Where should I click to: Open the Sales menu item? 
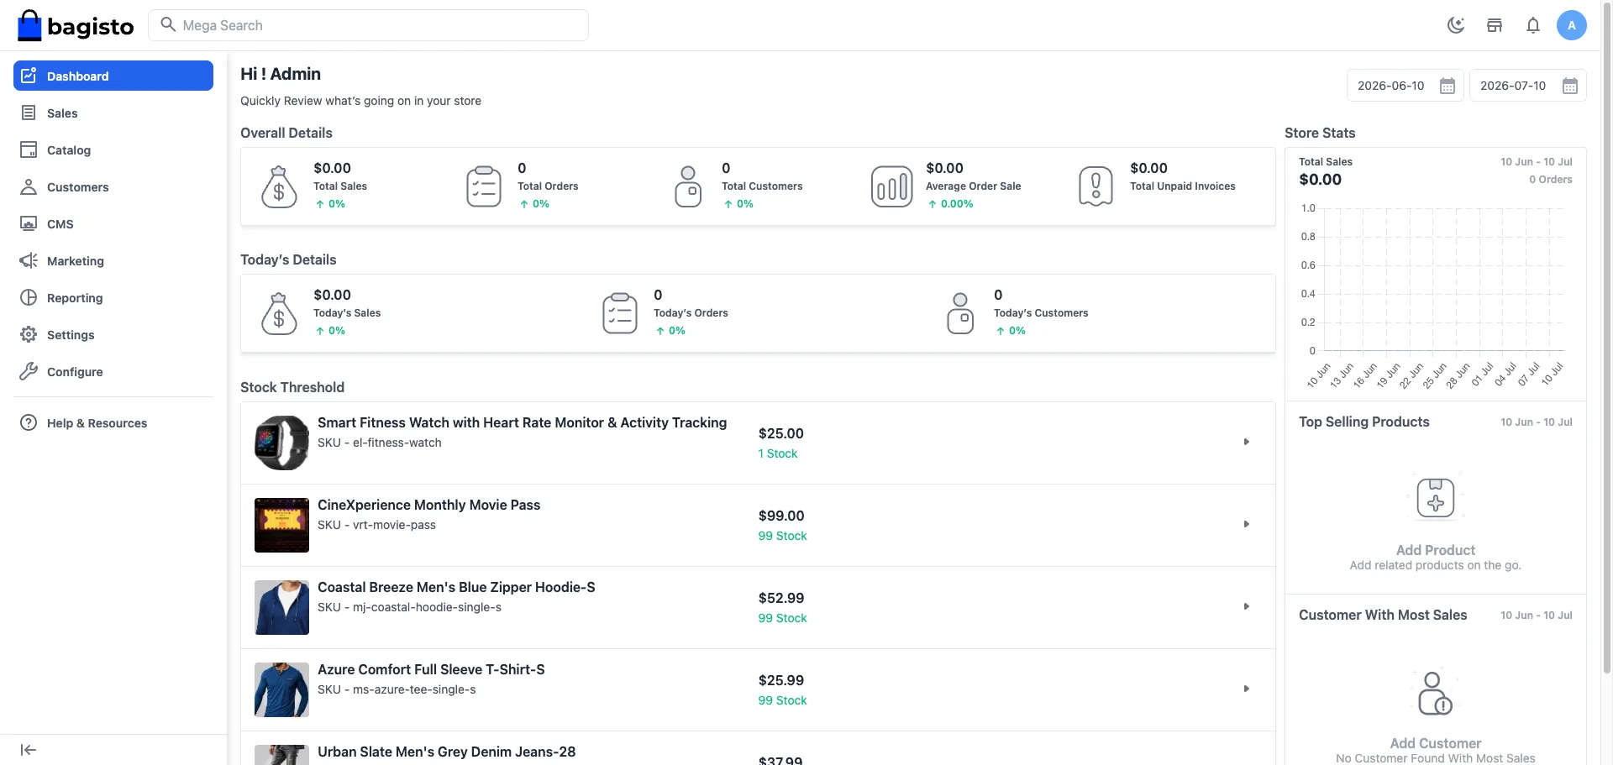click(x=113, y=113)
